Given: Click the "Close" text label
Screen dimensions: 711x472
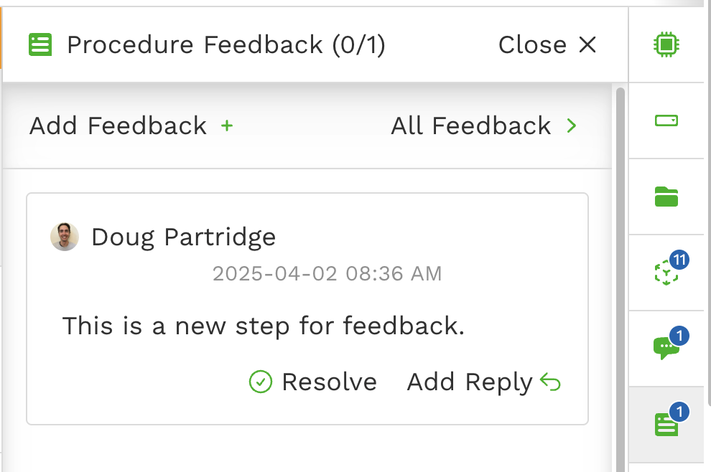Looking at the screenshot, I should tap(532, 45).
